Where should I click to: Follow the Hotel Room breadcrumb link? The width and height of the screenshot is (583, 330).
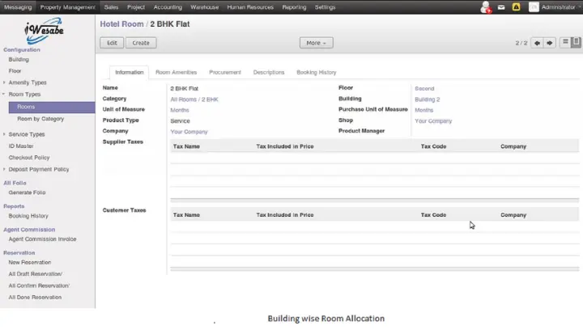pyautogui.click(x=121, y=24)
